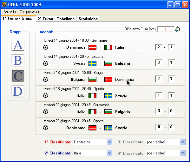
Task: Click Bulgaria flag in the Italia - Bulgaria match
Action: pyautogui.click(x=108, y=112)
